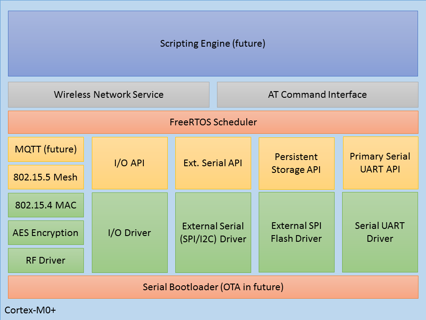The image size is (426, 320).
Task: Select the 802.15.5 Mesh box
Action: [x=46, y=177]
